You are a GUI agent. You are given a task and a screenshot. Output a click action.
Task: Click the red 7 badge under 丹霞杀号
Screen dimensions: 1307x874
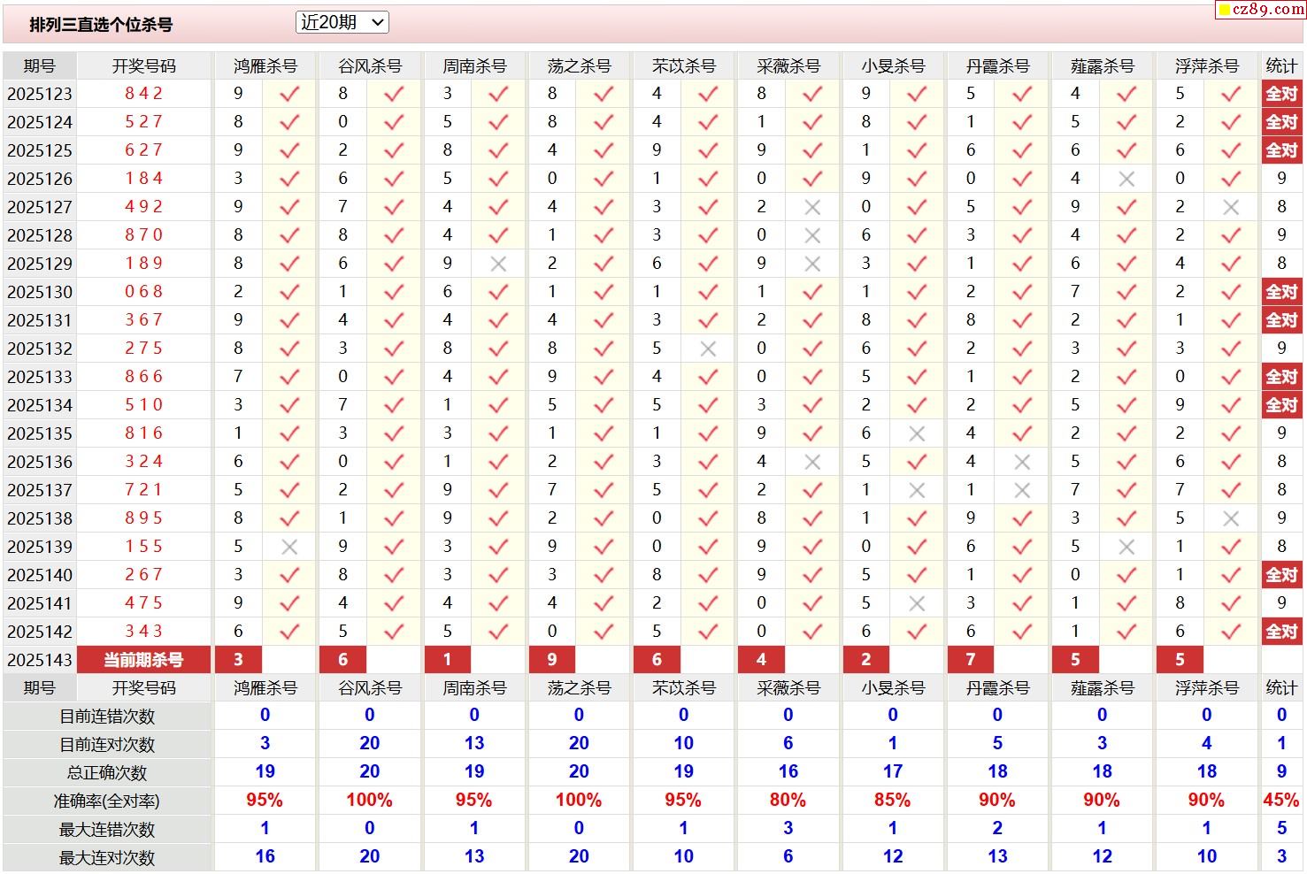pyautogui.click(x=970, y=659)
